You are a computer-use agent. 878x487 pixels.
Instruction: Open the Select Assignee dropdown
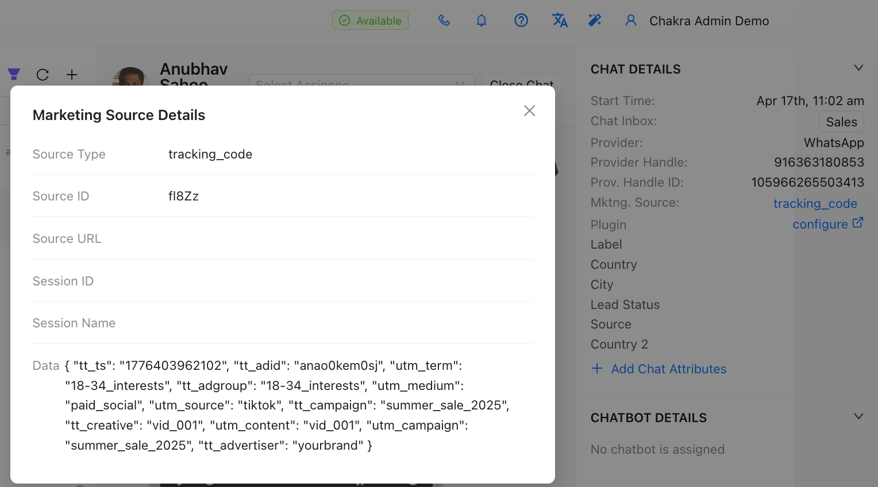click(362, 84)
